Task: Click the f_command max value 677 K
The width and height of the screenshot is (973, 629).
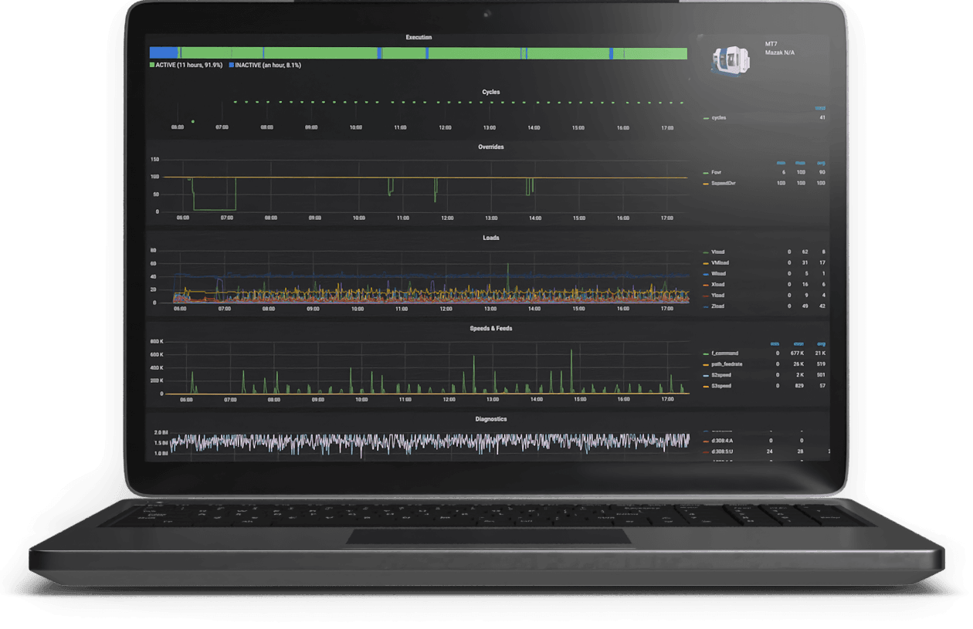Action: click(798, 353)
